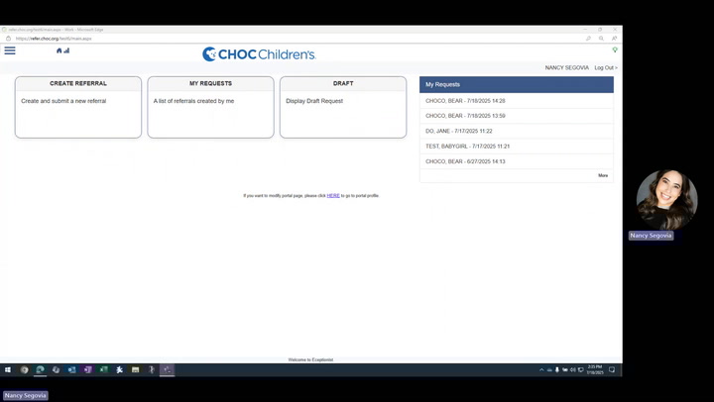Open File Explorer from the taskbar
This screenshot has height=402, width=714.
[x=135, y=369]
